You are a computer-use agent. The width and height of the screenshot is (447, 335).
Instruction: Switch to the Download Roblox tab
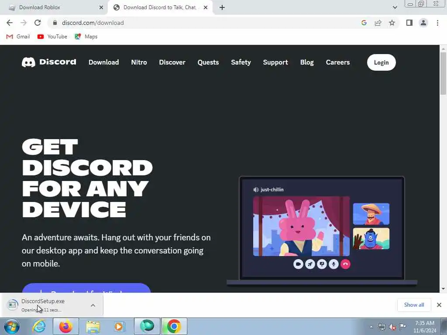54,7
